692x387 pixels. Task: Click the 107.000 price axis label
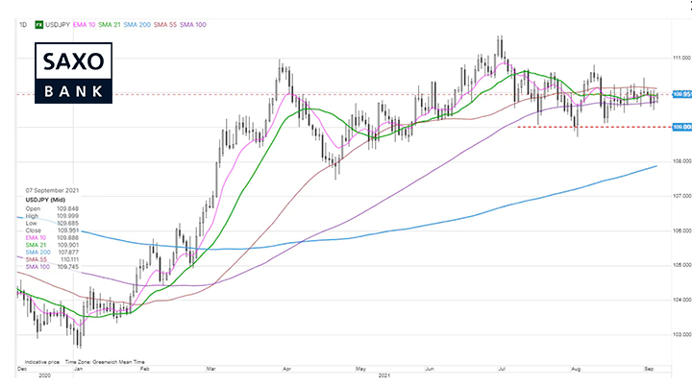[681, 196]
